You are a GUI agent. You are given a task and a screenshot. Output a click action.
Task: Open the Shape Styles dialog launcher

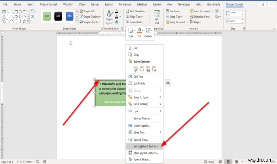point(102,28)
